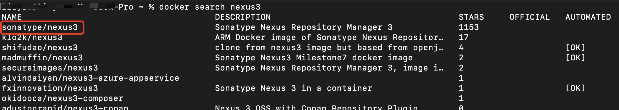Click the DESCRIPTION column header
Image resolution: width=619 pixels, height=110 pixels.
tap(243, 17)
